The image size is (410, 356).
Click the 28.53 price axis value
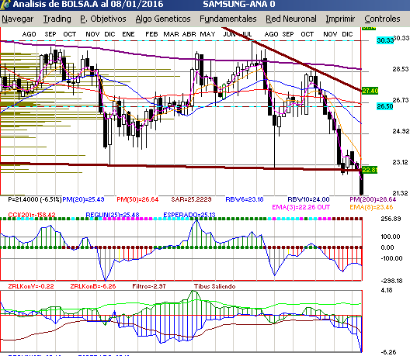[x=401, y=69]
